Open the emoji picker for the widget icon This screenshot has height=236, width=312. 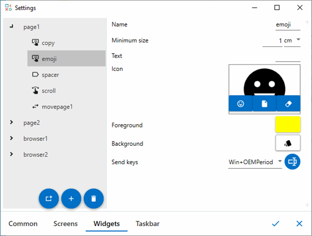pos(240,103)
